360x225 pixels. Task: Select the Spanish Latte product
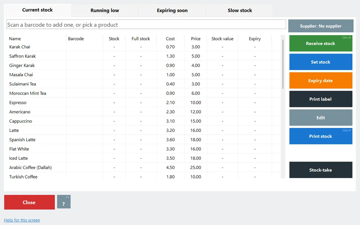click(144, 139)
